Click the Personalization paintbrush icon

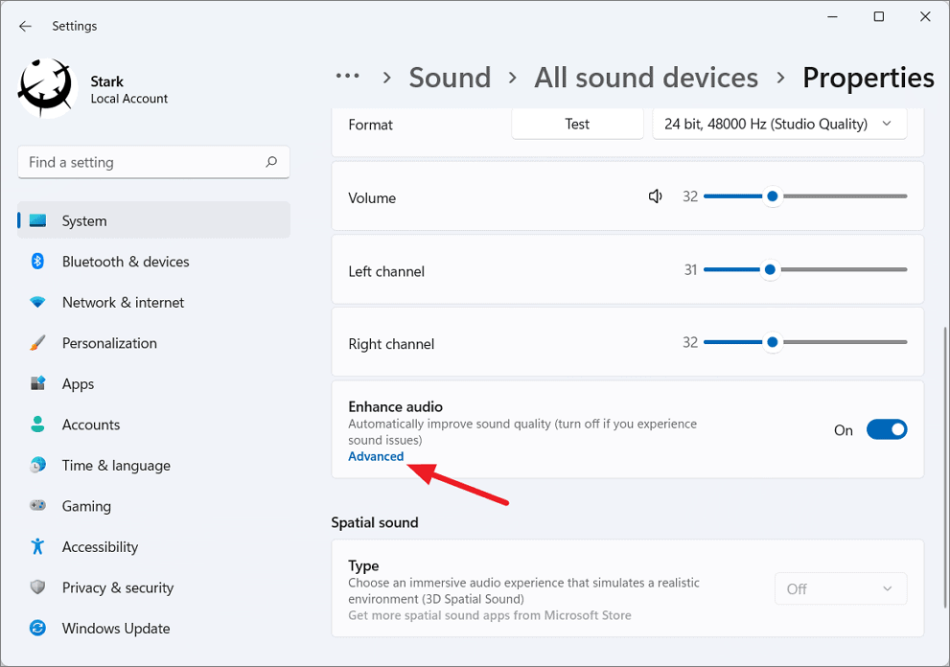coord(37,343)
